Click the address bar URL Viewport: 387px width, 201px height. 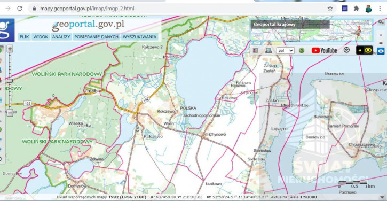click(x=87, y=9)
